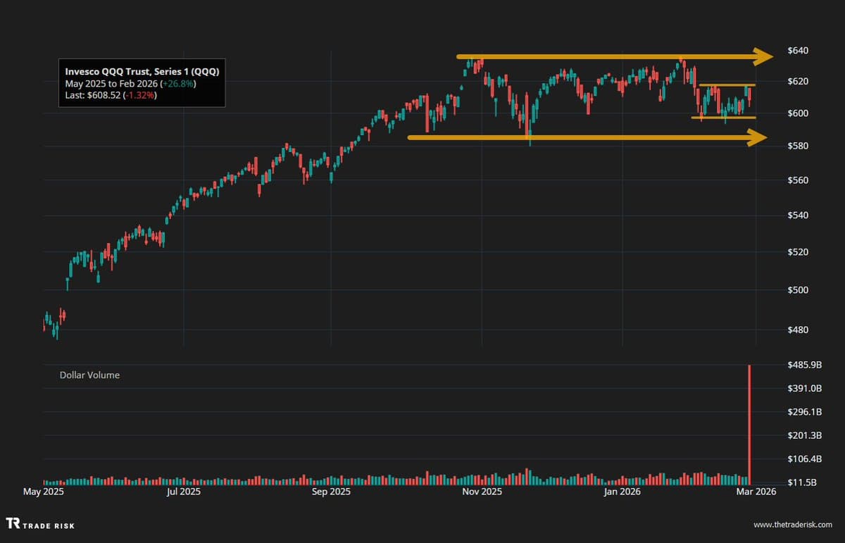
Task: Select the QQQ ticker symbol in the legend
Action: pyautogui.click(x=206, y=71)
